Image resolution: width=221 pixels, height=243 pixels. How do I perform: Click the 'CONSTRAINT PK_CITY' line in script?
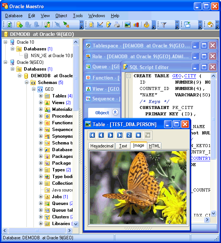[166, 108]
